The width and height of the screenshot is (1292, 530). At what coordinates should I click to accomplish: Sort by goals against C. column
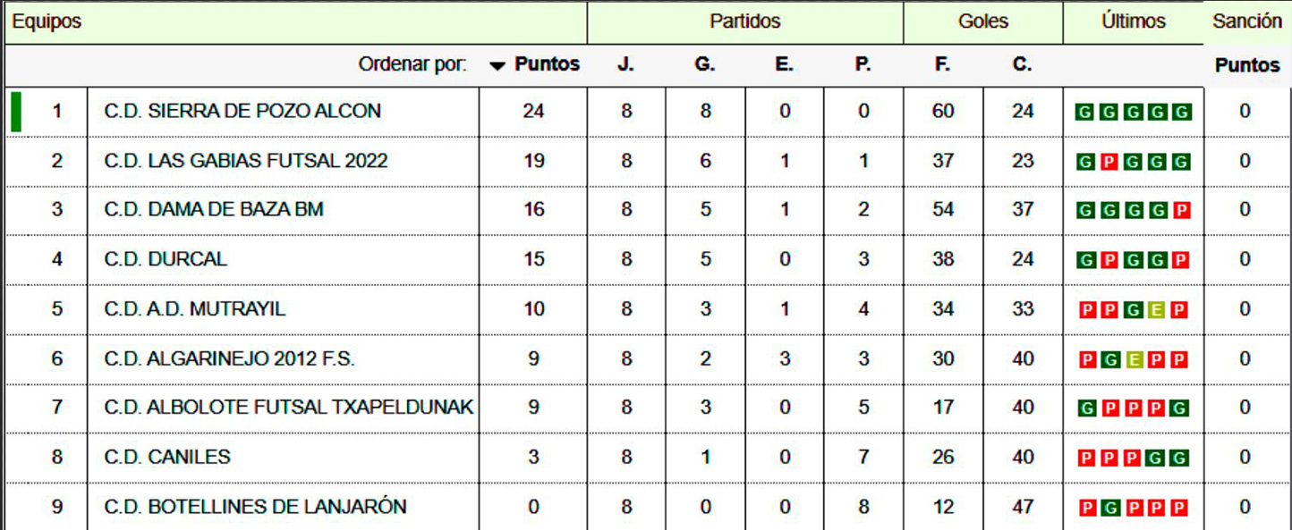pyautogui.click(x=1022, y=64)
